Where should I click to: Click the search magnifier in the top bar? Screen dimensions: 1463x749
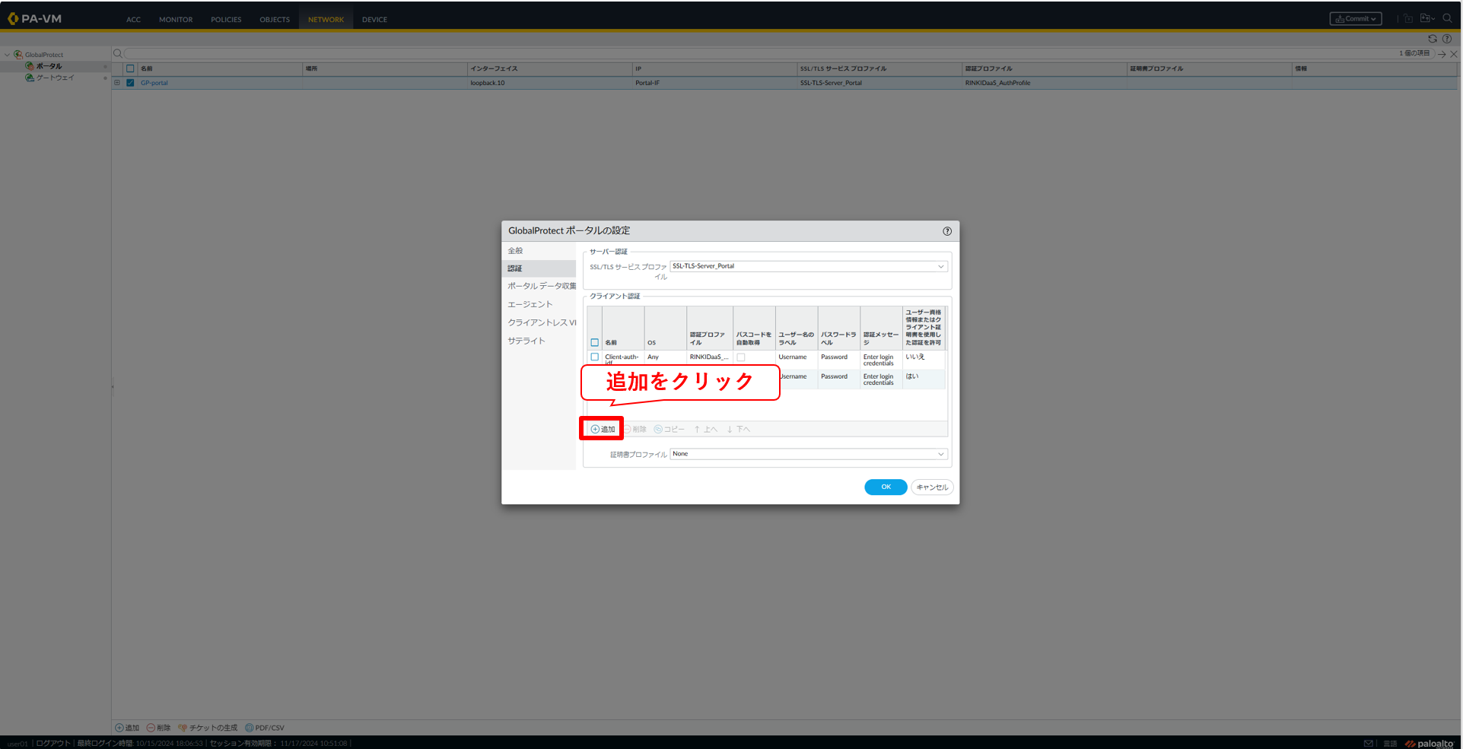(1447, 18)
